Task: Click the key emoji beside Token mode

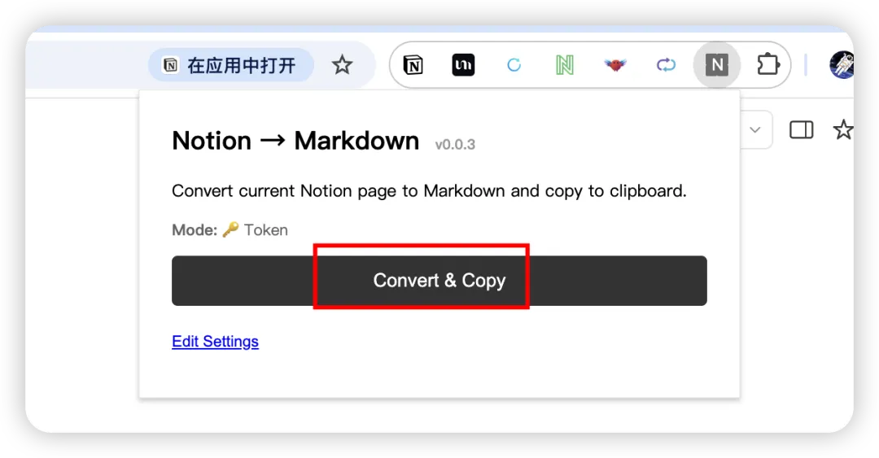Action: click(230, 229)
